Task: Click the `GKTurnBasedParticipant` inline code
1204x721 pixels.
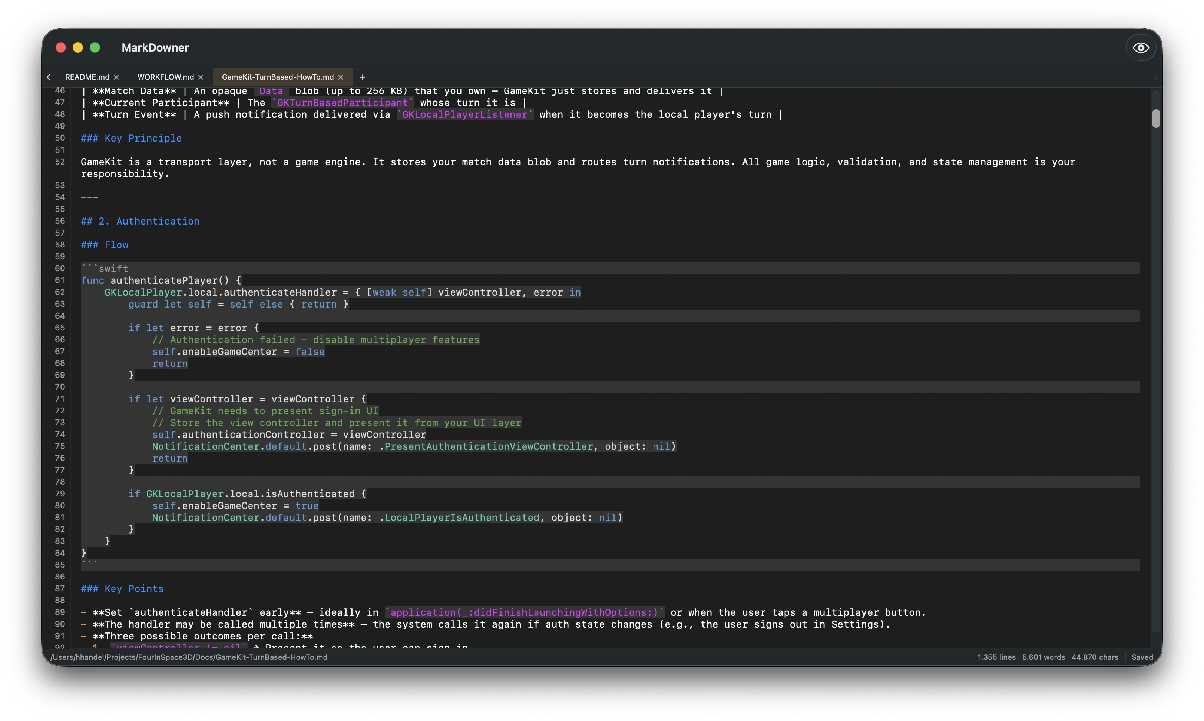Action: [x=343, y=103]
